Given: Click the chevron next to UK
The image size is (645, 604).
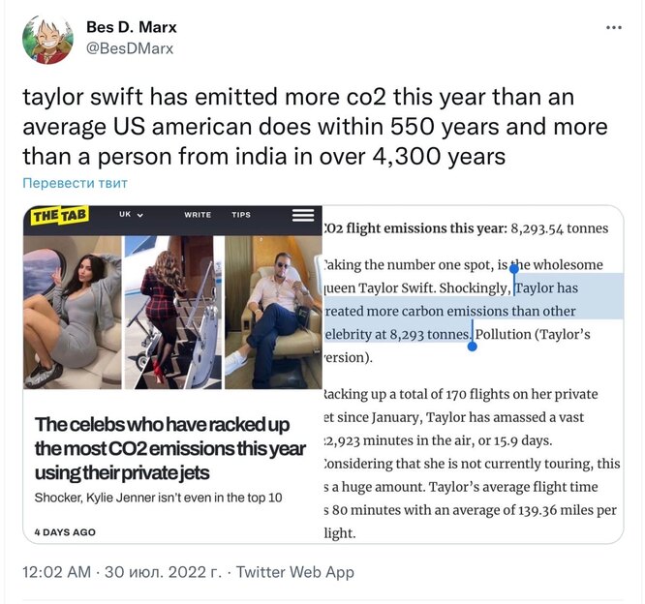Looking at the screenshot, I should click(x=139, y=215).
